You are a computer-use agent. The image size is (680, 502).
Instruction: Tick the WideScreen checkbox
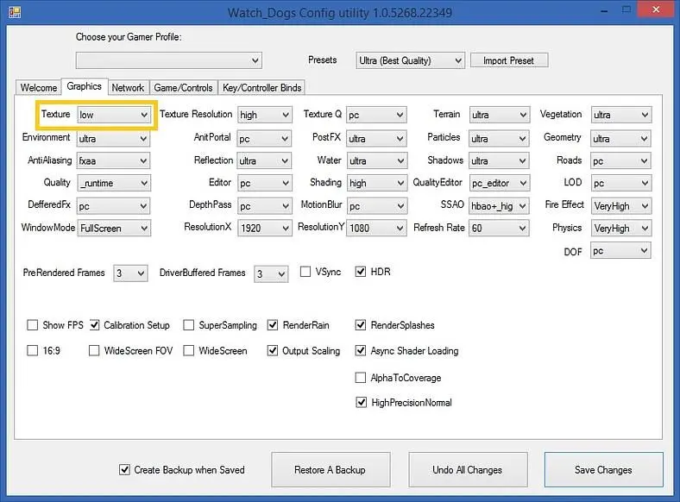189,350
